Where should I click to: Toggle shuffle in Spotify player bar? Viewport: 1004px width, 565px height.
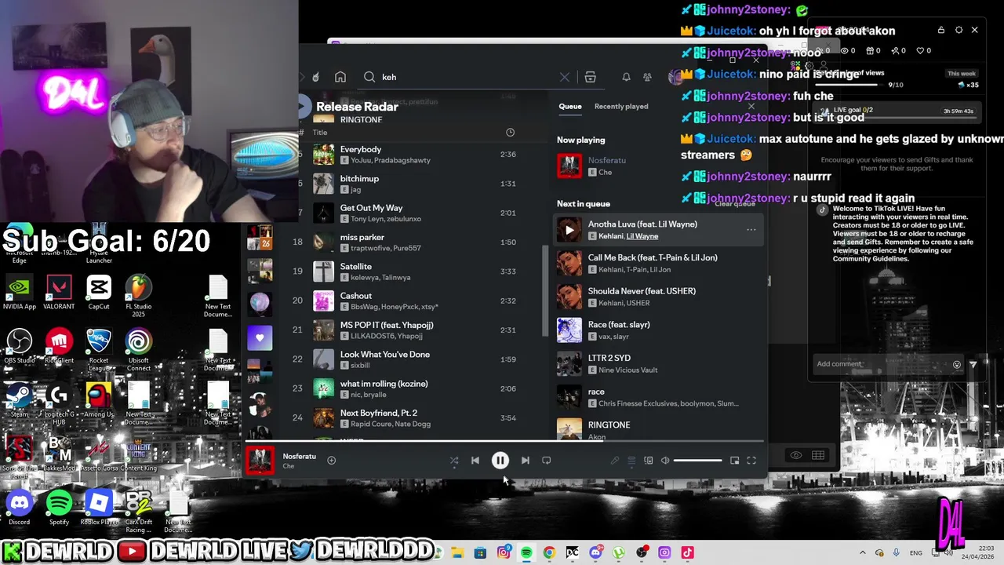click(454, 461)
